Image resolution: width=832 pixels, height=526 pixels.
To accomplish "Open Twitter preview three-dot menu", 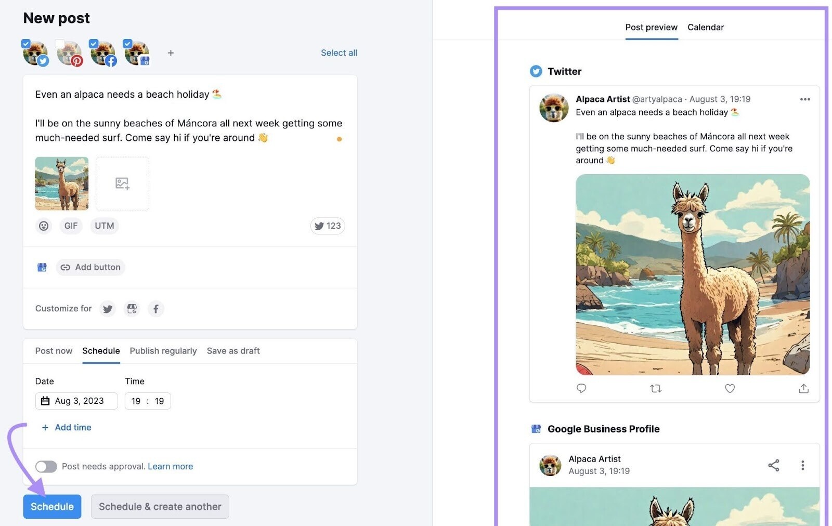I will 805,99.
